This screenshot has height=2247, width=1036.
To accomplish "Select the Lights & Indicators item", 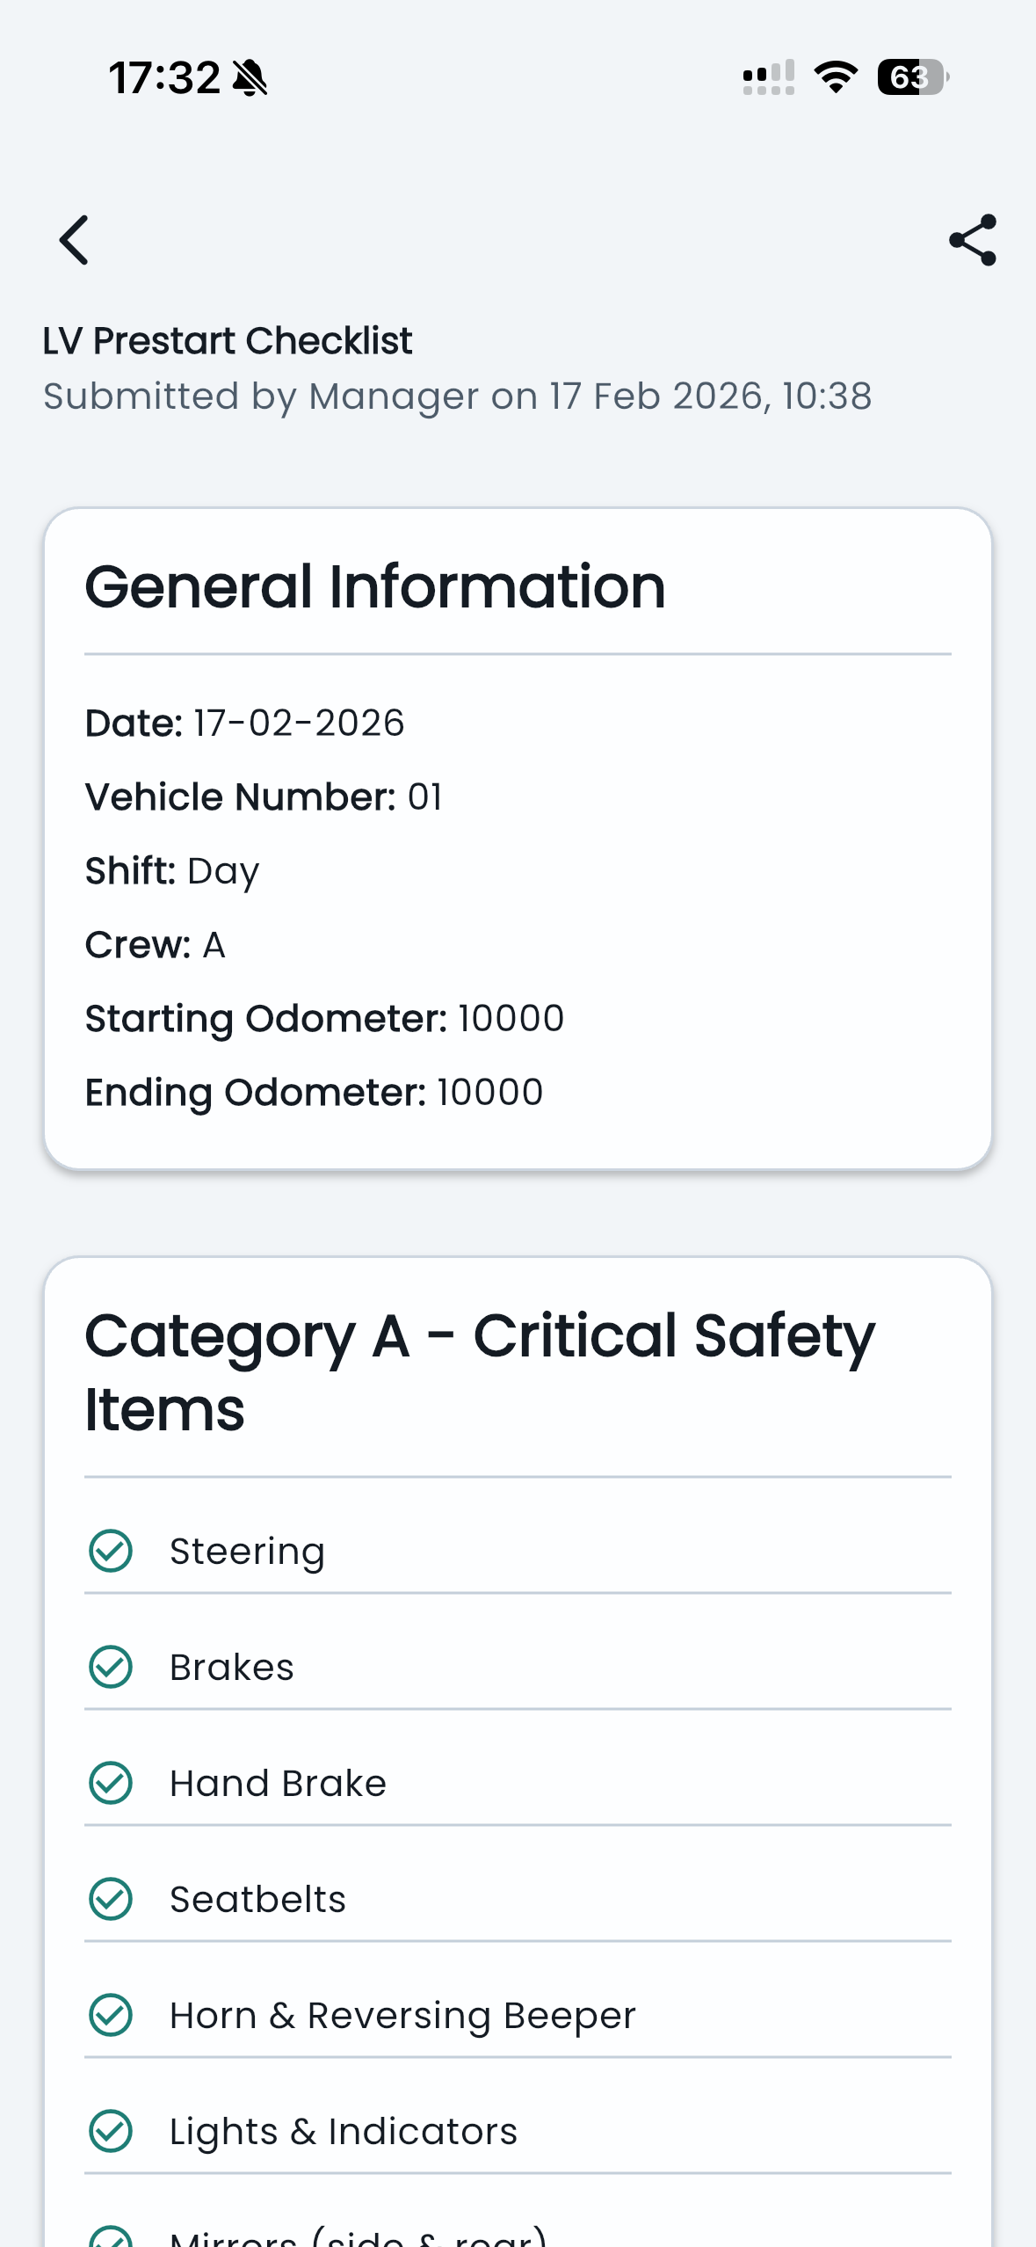I will 344,2131.
